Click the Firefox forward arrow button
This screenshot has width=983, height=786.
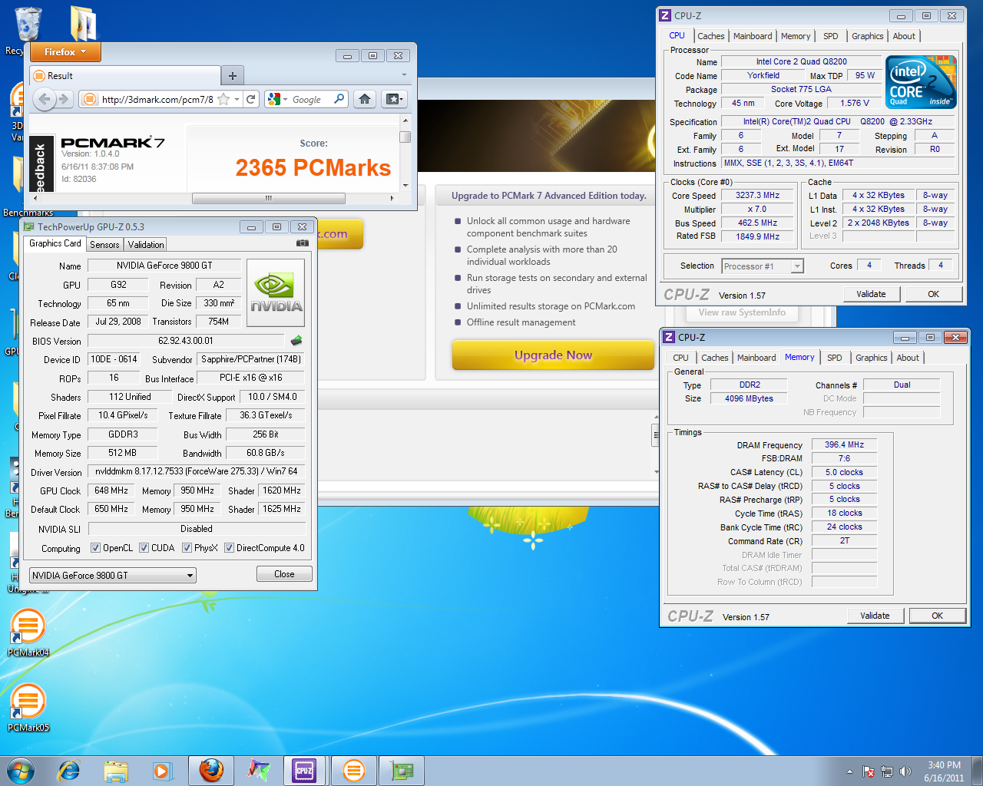coord(65,99)
